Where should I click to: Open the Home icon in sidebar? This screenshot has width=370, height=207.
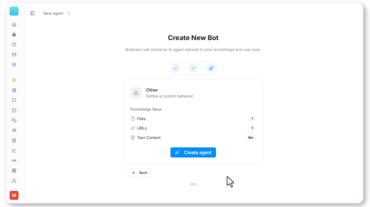(x=14, y=25)
